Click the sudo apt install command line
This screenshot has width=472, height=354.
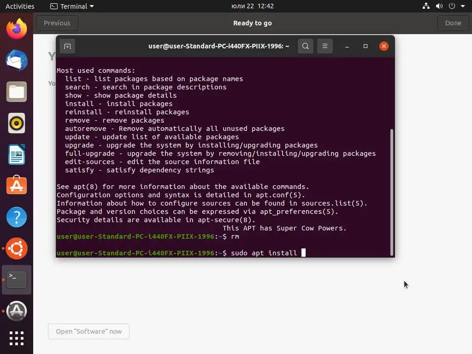point(181,253)
